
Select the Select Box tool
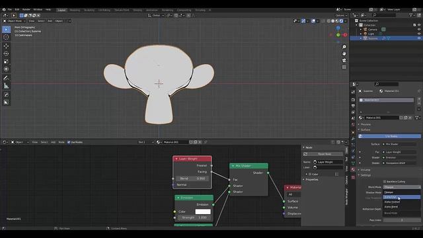click(x=6, y=29)
